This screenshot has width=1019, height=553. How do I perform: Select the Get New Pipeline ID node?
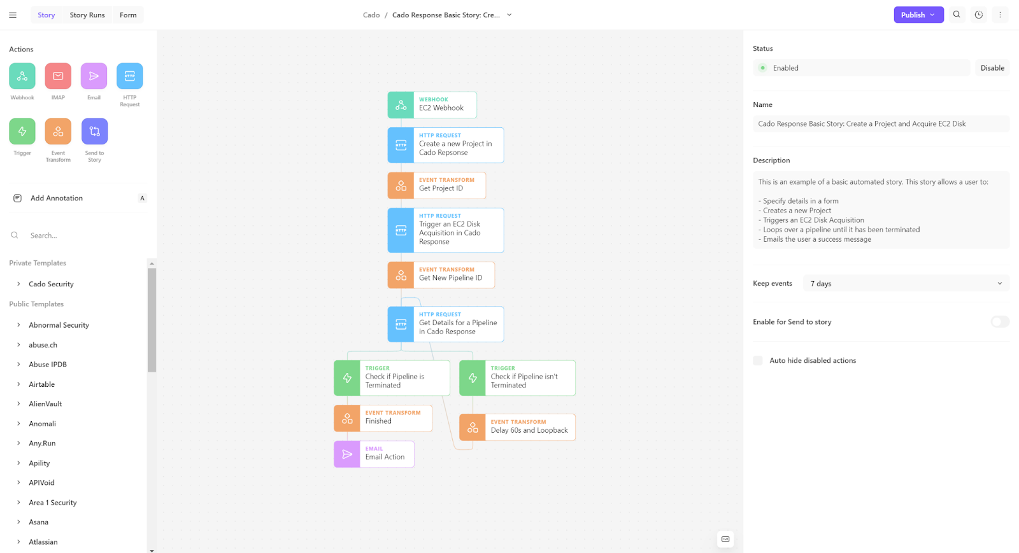click(441, 275)
